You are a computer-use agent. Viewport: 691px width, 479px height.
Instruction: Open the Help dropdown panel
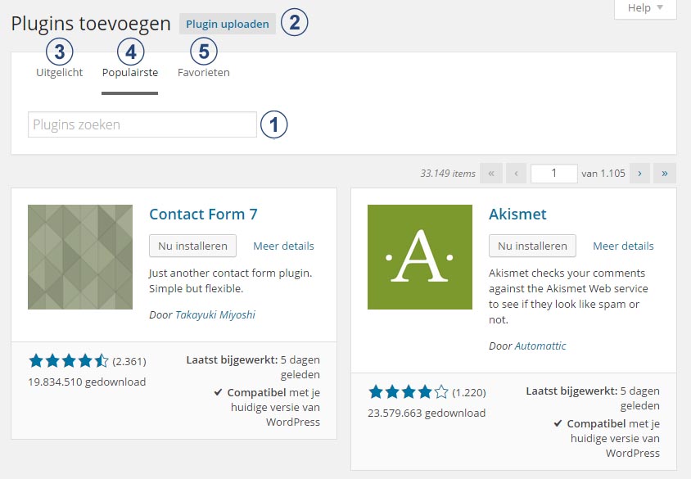645,8
